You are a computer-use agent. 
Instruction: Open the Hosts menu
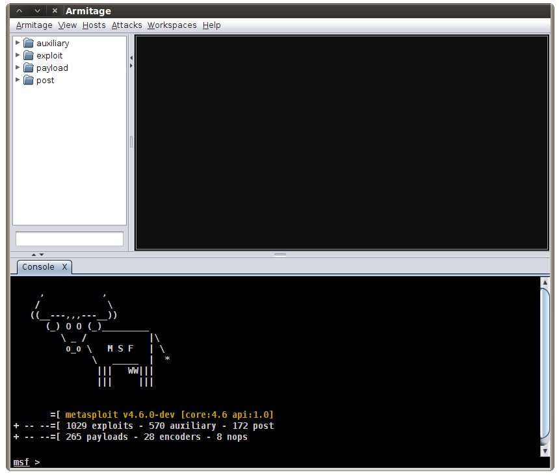(94, 25)
